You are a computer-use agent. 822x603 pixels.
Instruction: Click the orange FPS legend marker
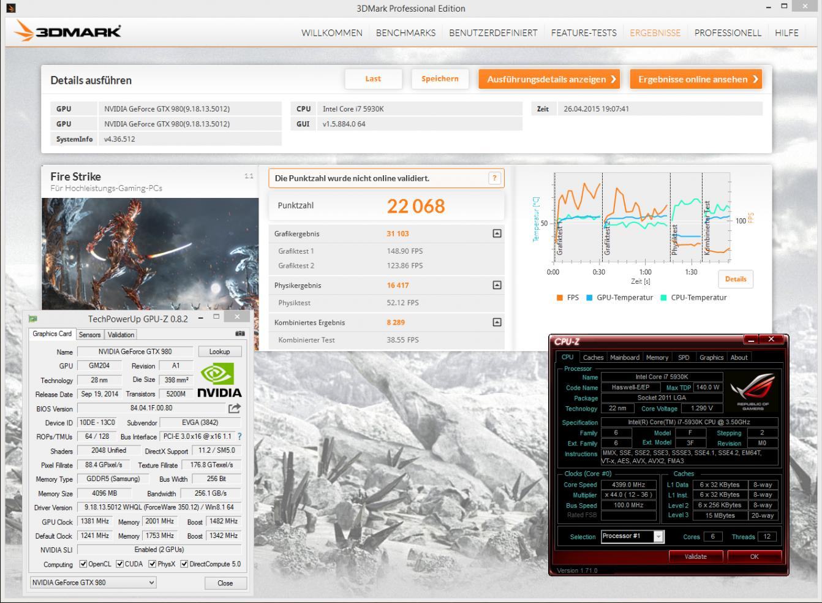pyautogui.click(x=559, y=298)
